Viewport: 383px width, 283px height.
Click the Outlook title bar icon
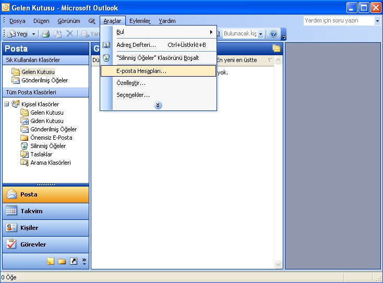point(6,8)
